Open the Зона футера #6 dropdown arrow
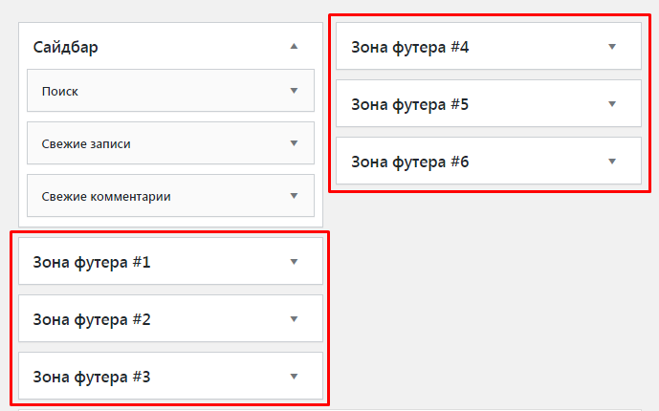659x411 pixels. (612, 161)
